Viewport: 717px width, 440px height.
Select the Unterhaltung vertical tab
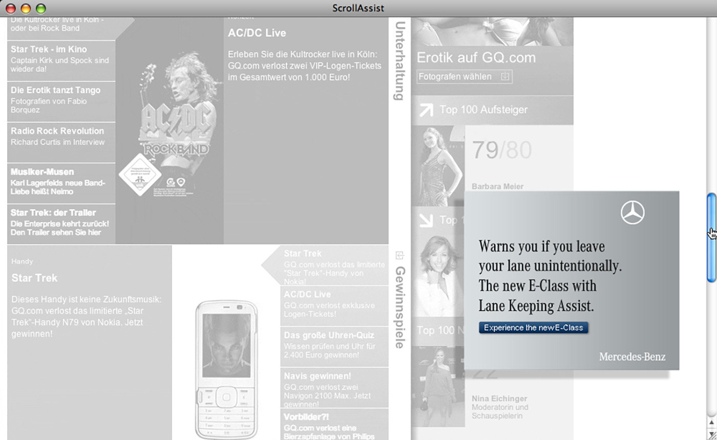[x=400, y=61]
